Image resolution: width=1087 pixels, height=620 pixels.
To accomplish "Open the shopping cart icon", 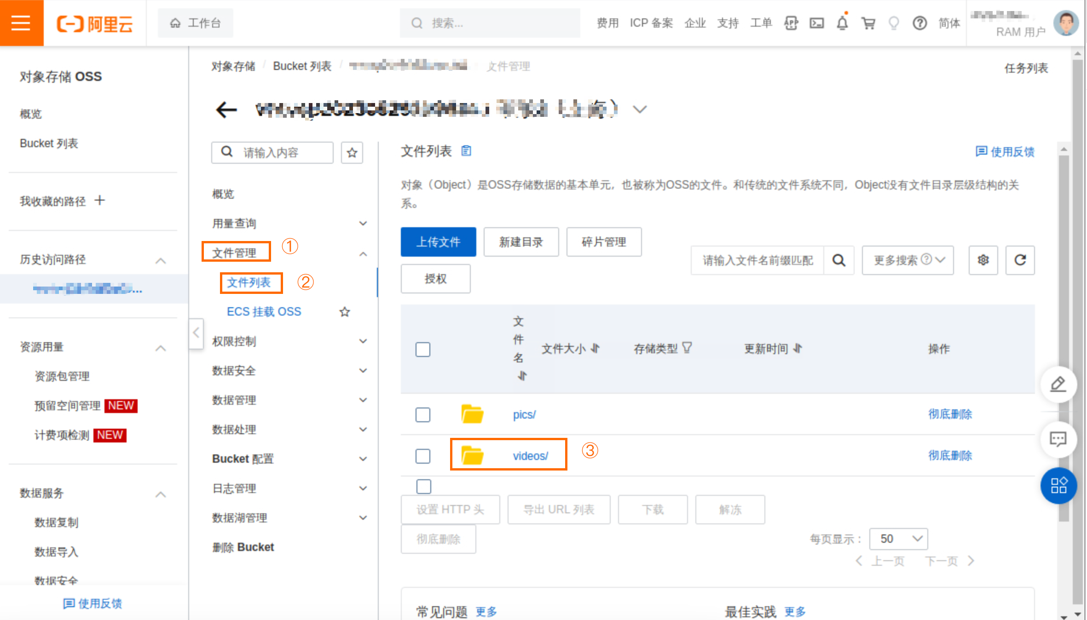I will tap(868, 23).
